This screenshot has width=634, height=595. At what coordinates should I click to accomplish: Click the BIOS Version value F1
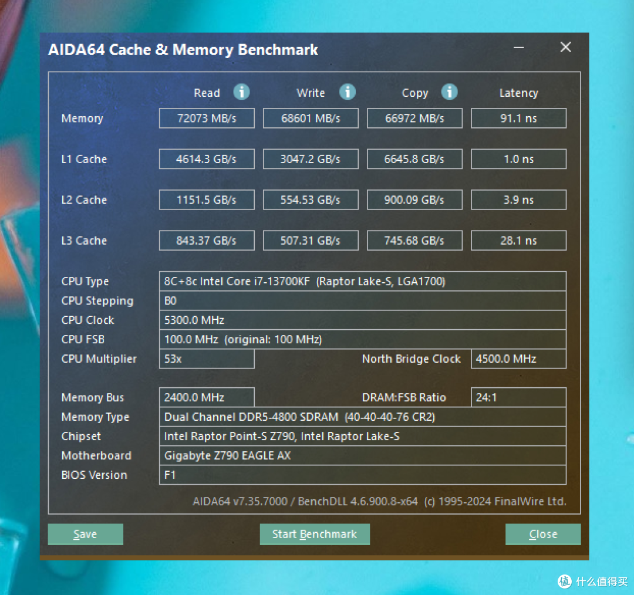pos(363,475)
